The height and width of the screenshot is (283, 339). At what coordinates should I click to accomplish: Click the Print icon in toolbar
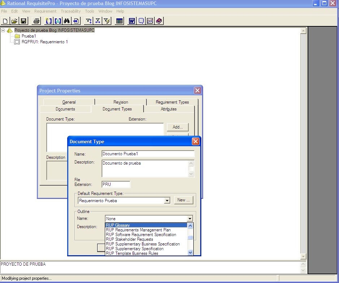pyautogui.click(x=37, y=21)
